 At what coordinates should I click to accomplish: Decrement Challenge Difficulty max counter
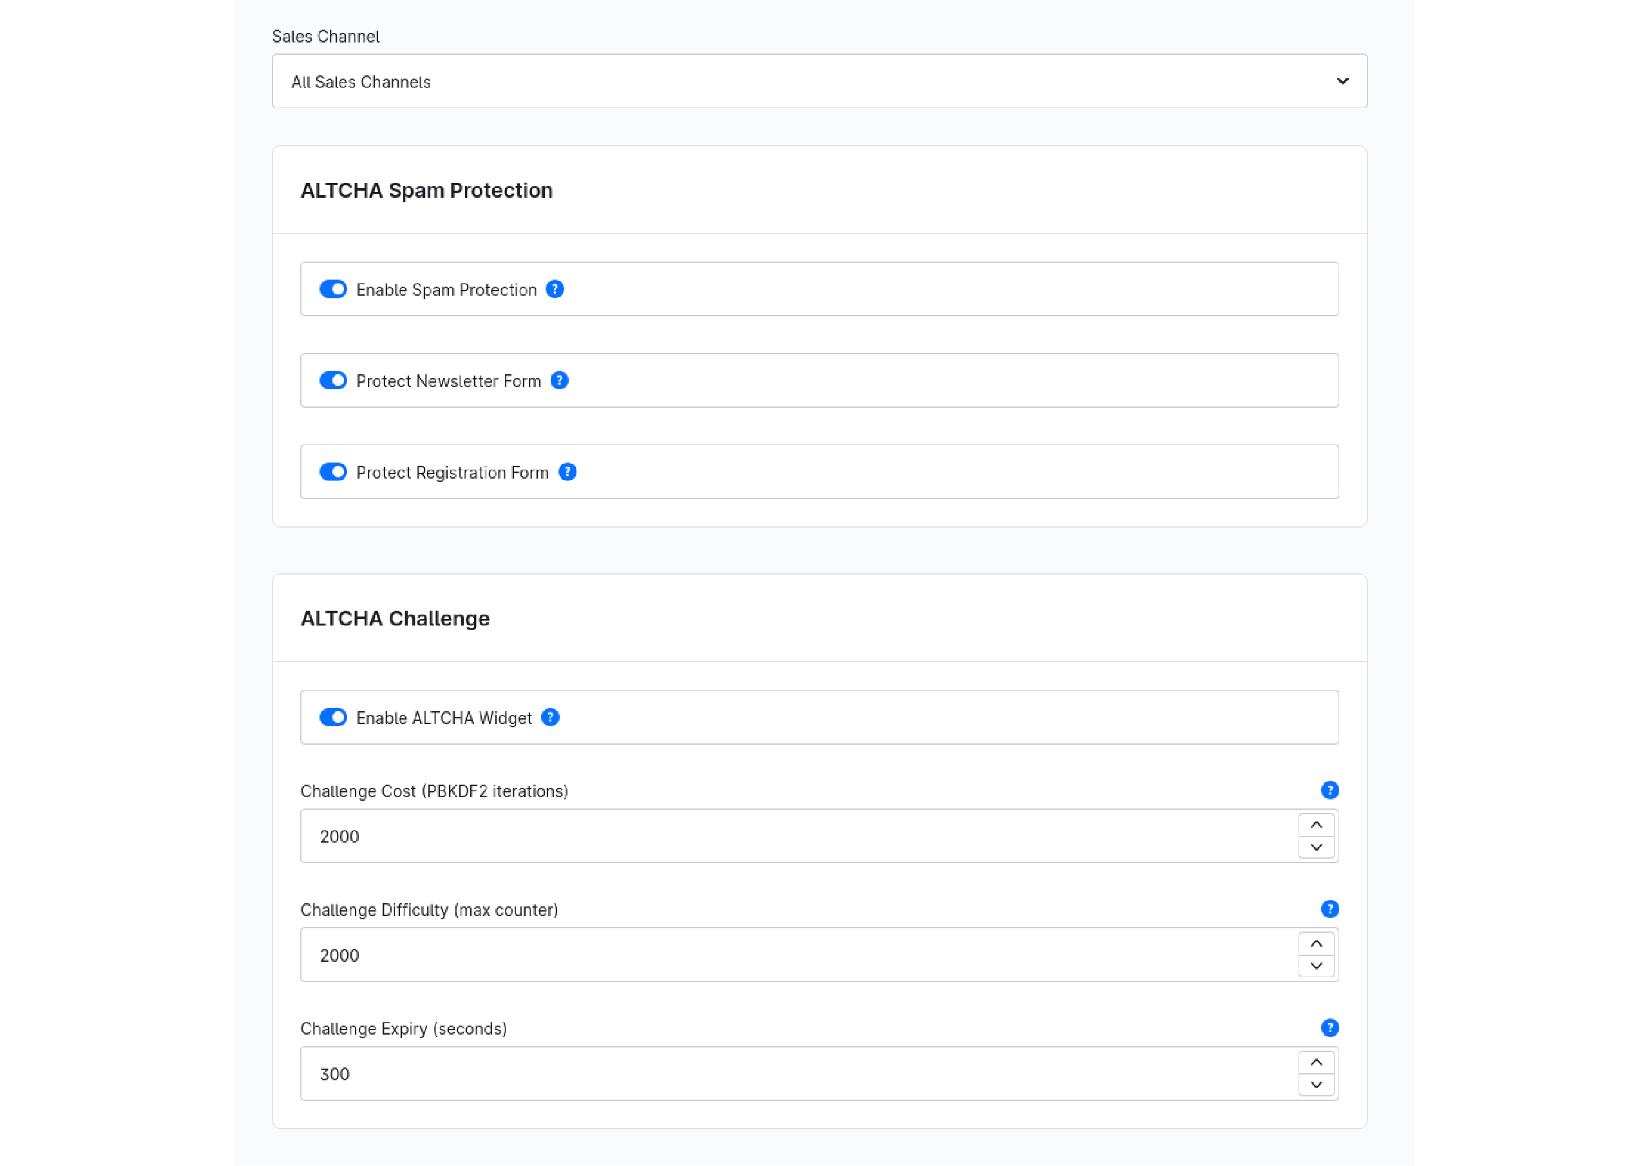(1316, 966)
